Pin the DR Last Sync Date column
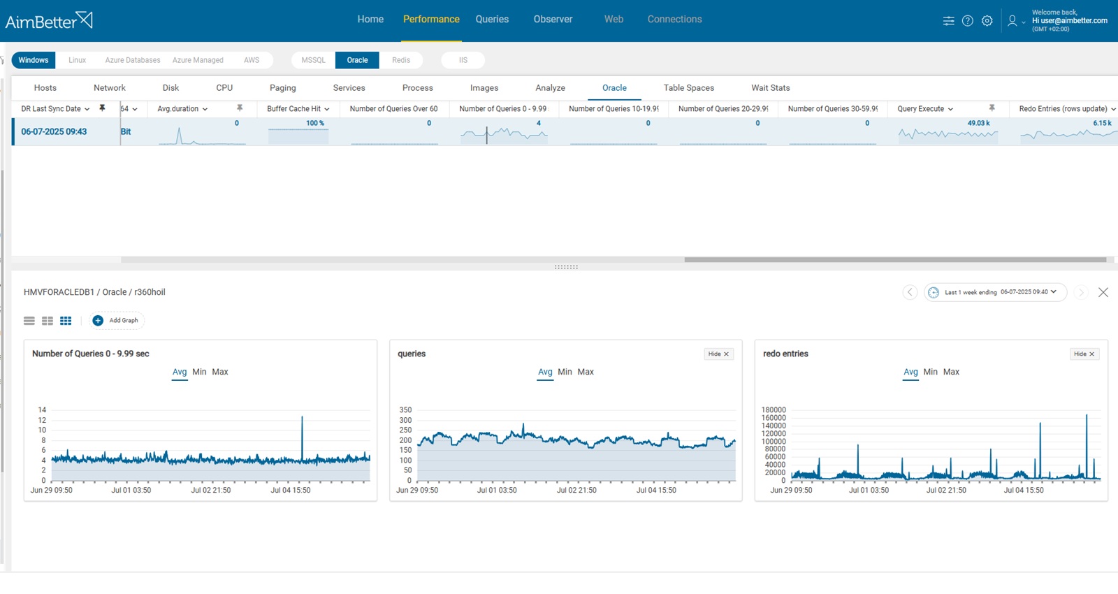The width and height of the screenshot is (1118, 594). point(102,108)
